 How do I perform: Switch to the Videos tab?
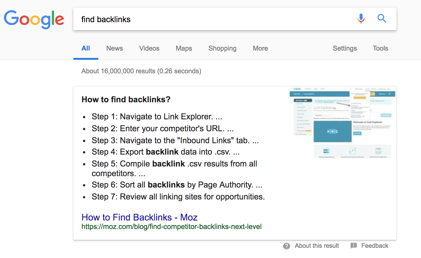149,48
